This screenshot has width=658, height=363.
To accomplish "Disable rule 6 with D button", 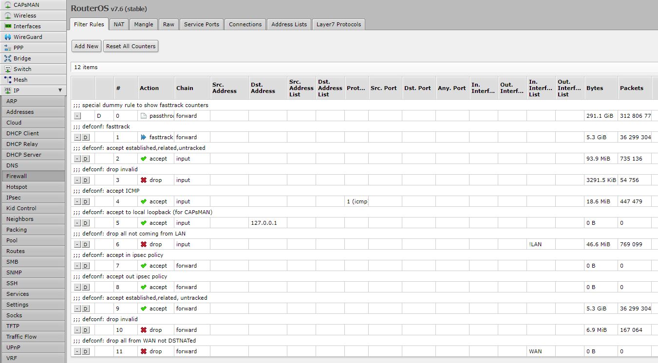I will tap(85, 244).
